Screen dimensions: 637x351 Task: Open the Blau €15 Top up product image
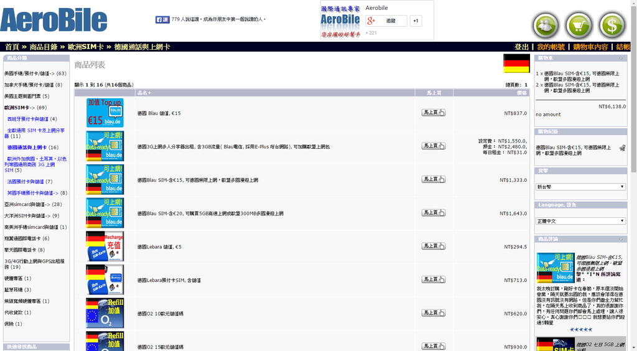[105, 113]
